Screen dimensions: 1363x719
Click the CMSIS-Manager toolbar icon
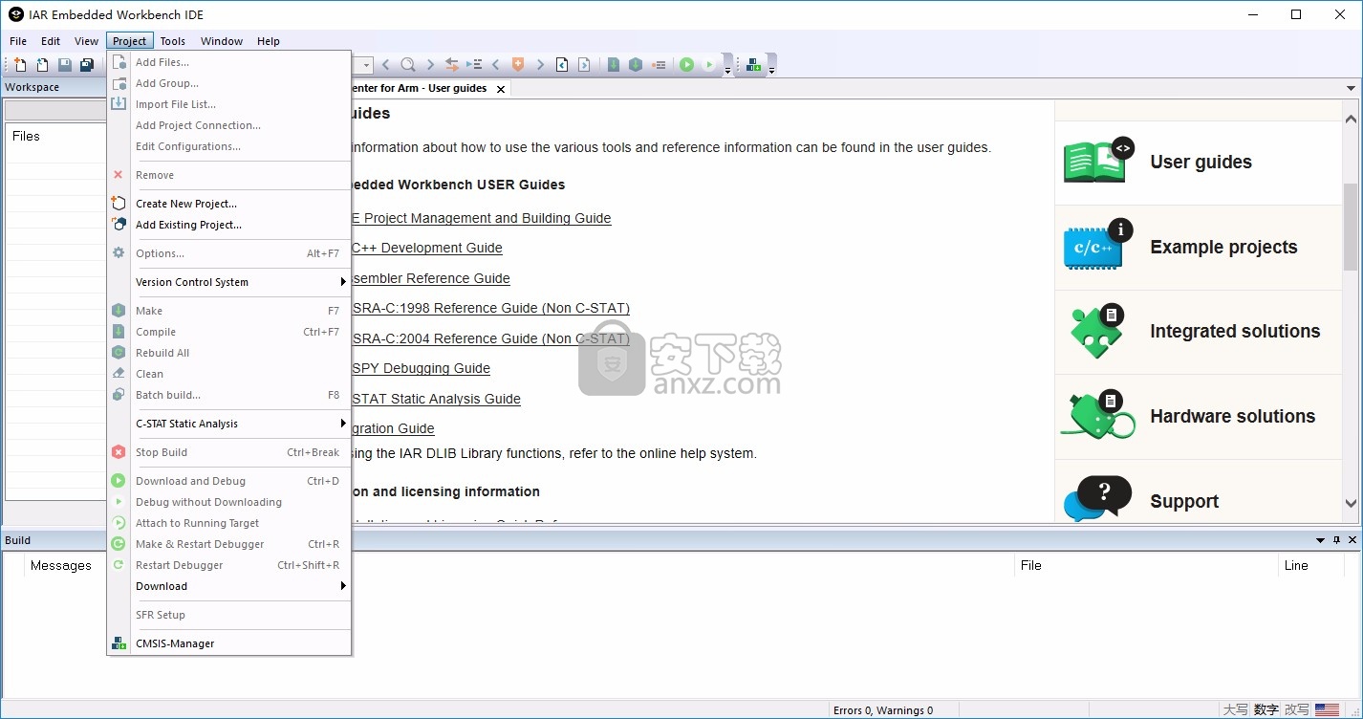[x=754, y=65]
